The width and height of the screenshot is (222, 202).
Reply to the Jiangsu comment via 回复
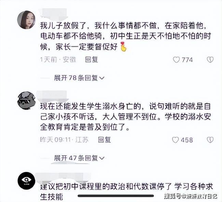pyautogui.click(x=105, y=140)
